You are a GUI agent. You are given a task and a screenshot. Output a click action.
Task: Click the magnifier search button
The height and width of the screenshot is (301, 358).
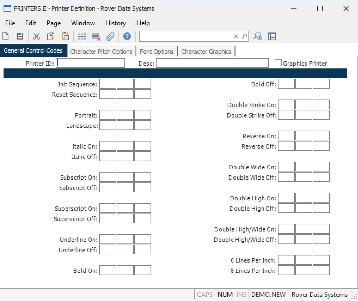click(x=244, y=36)
